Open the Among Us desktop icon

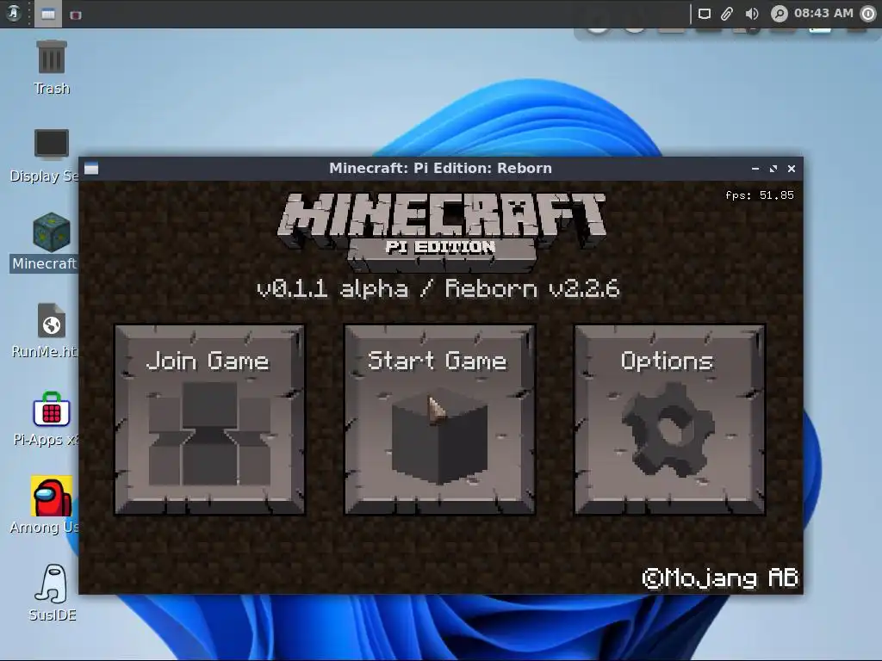click(45, 505)
